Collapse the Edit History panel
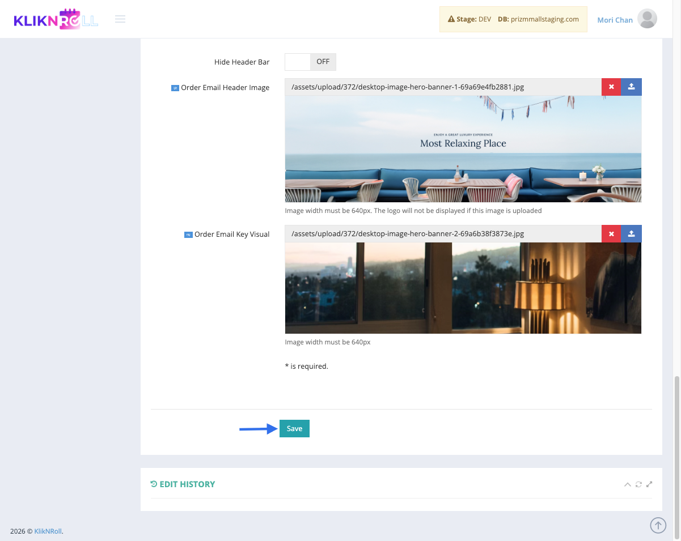This screenshot has width=681, height=541. pyautogui.click(x=627, y=484)
